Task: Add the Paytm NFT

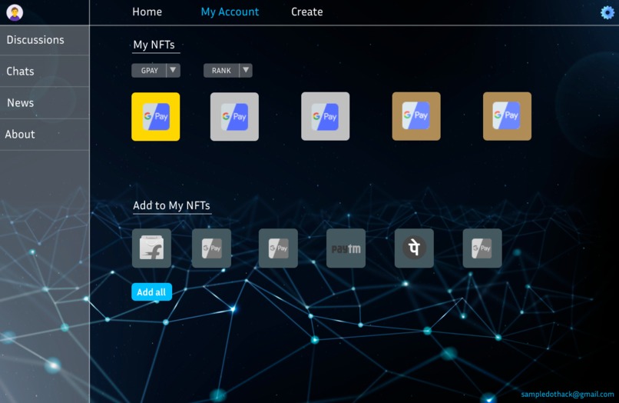Action: coord(346,248)
